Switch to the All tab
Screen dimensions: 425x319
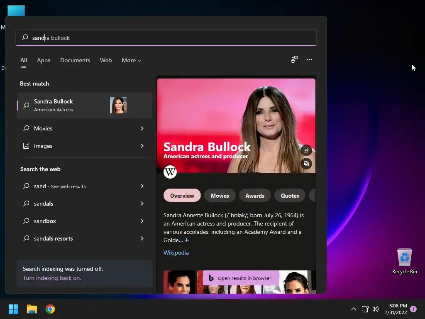click(x=24, y=61)
